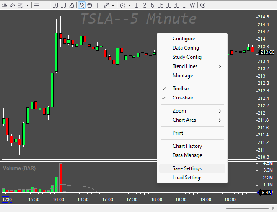Select the horizontal lines tool
The image size is (277, 212).
click(37, 5)
